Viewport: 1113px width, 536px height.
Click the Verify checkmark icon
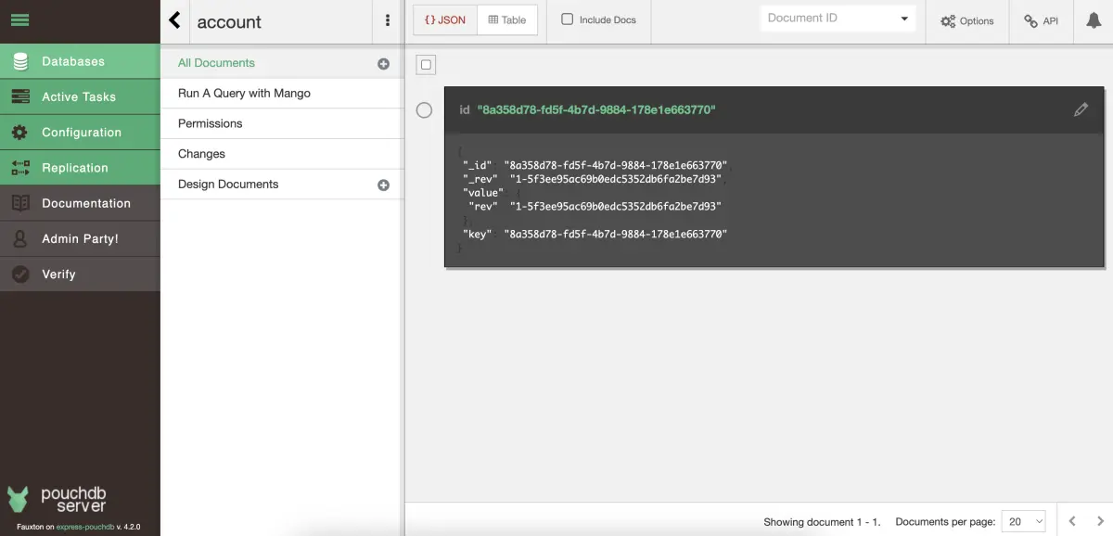(20, 274)
